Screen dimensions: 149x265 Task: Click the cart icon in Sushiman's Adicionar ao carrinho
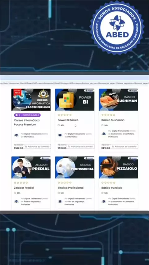tap(113, 146)
